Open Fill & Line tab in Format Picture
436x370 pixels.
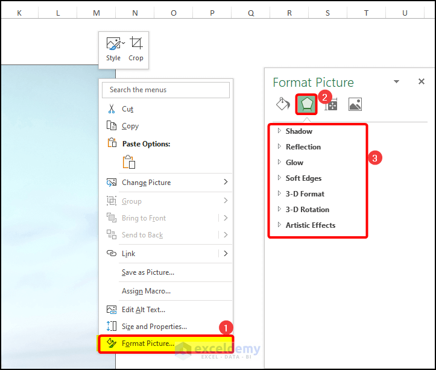283,104
